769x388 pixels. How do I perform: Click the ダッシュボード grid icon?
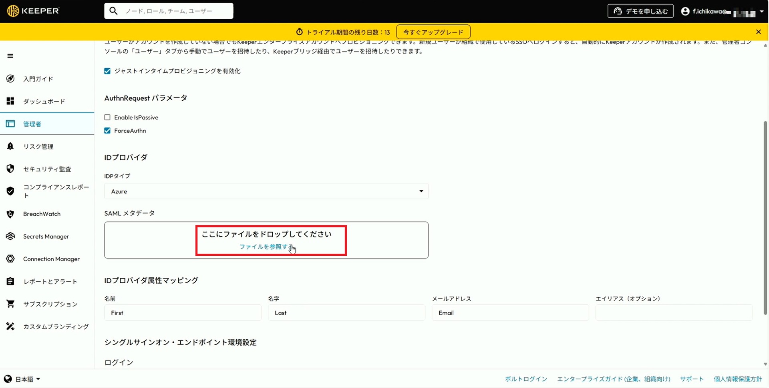tap(10, 101)
